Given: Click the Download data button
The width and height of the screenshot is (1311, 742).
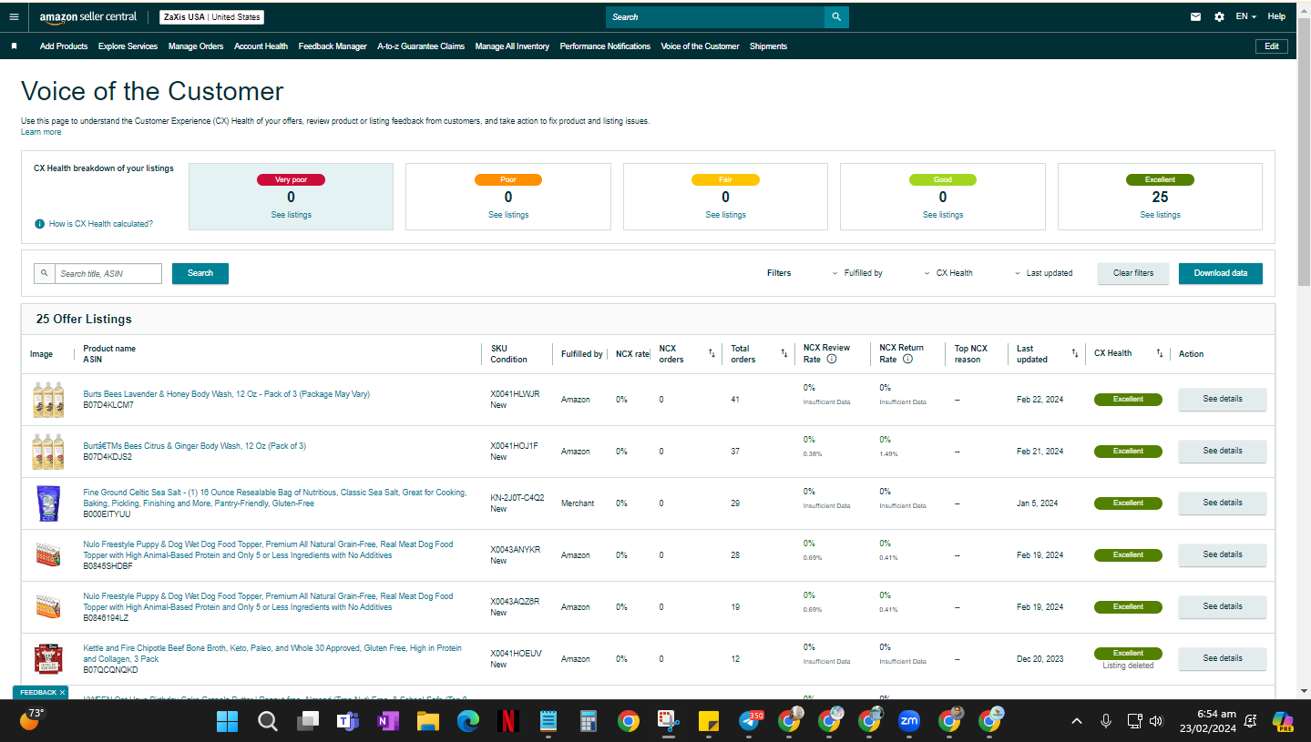Looking at the screenshot, I should coord(1221,273).
